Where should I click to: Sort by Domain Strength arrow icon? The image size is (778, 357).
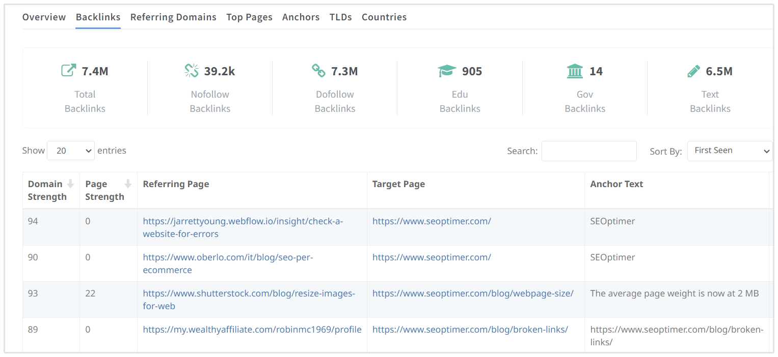tap(71, 184)
